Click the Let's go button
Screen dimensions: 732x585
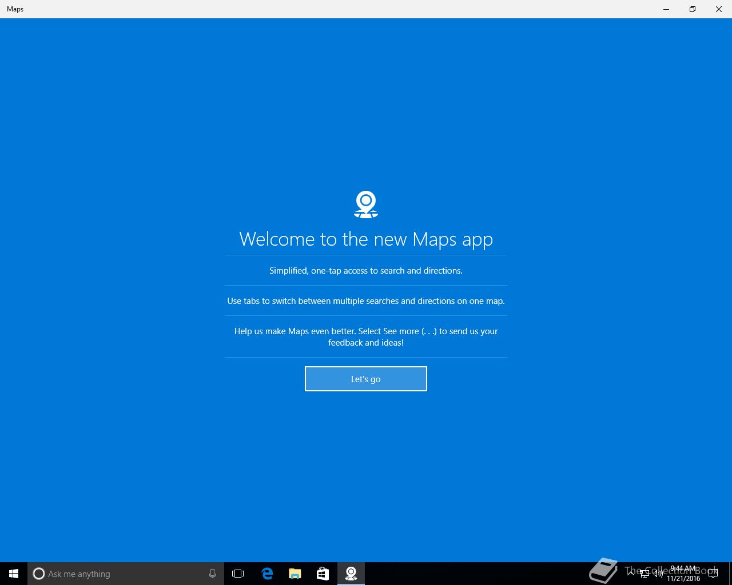366,379
